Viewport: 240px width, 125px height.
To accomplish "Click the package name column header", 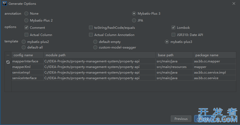I will click(214, 55).
